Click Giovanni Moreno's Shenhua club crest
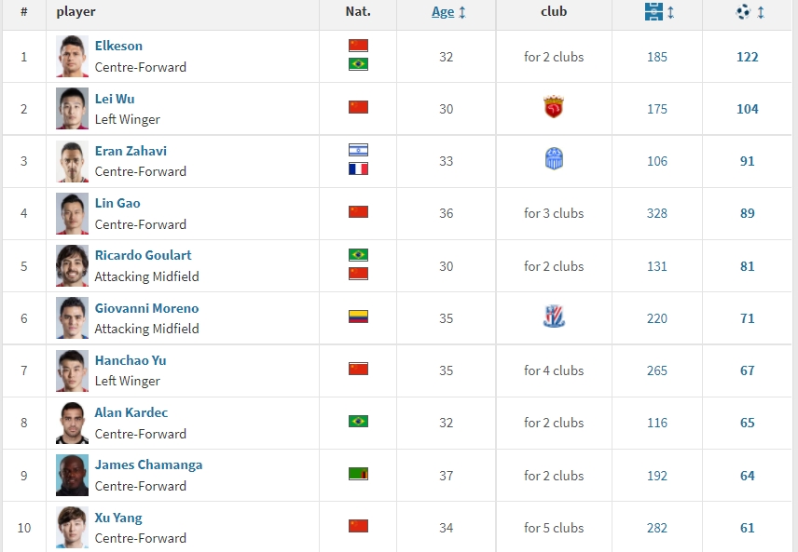 coord(554,316)
